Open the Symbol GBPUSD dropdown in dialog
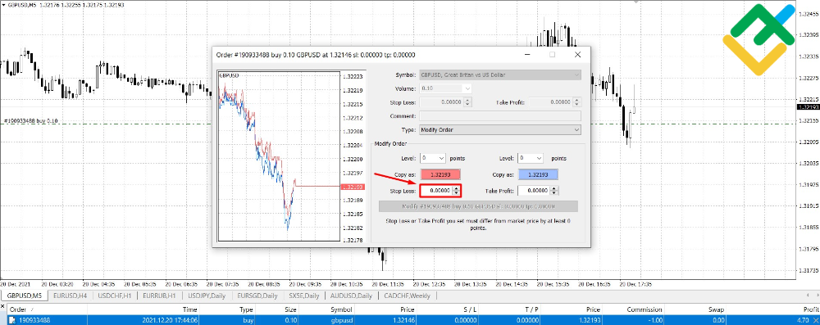 coord(500,74)
